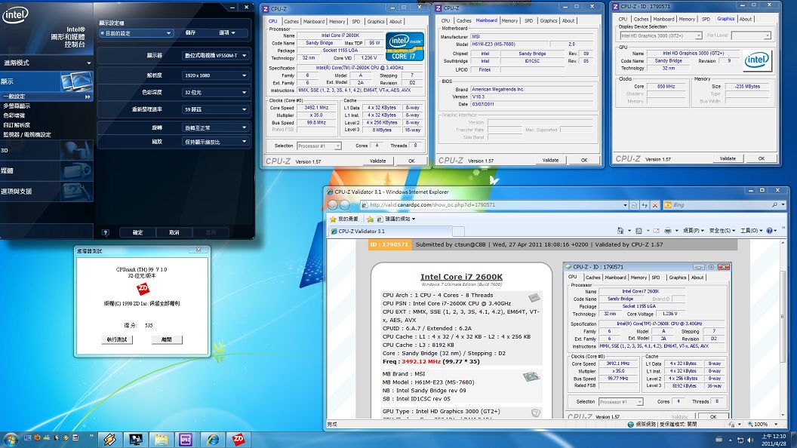Screen dimensions: 797x448
Task: Open the Options menu beside Save in Intel panel
Action: coord(227,32)
